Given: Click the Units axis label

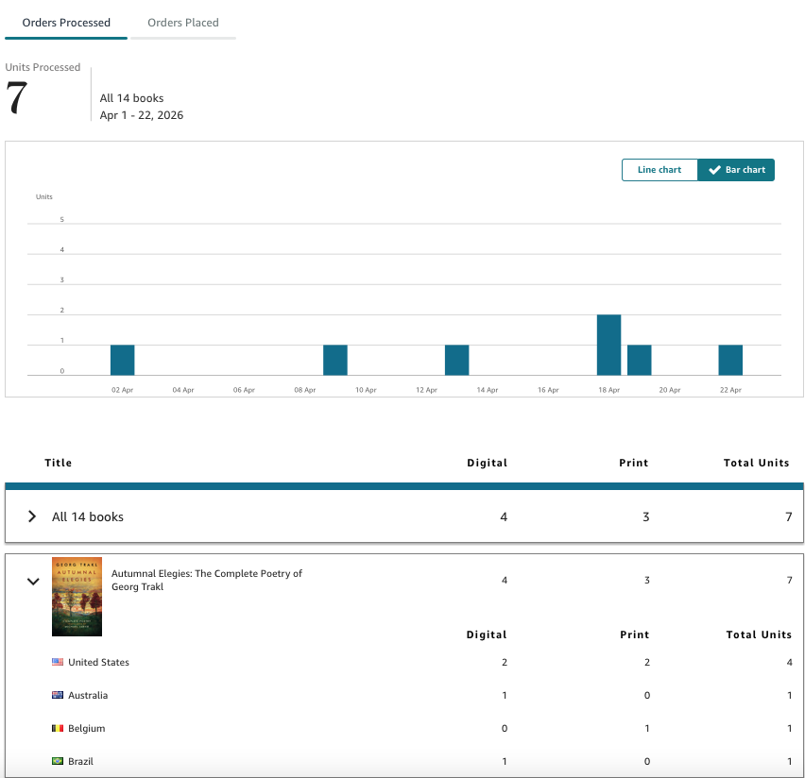Looking at the screenshot, I should click(x=44, y=196).
